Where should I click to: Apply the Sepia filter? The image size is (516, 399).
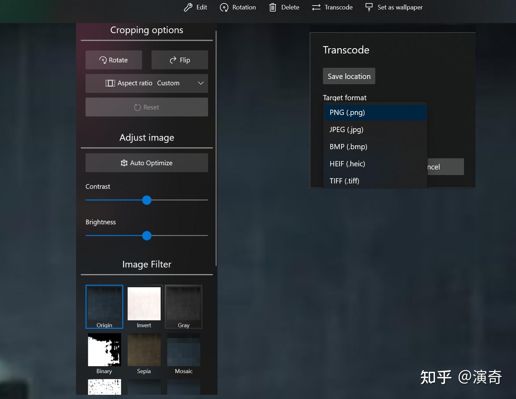click(144, 350)
